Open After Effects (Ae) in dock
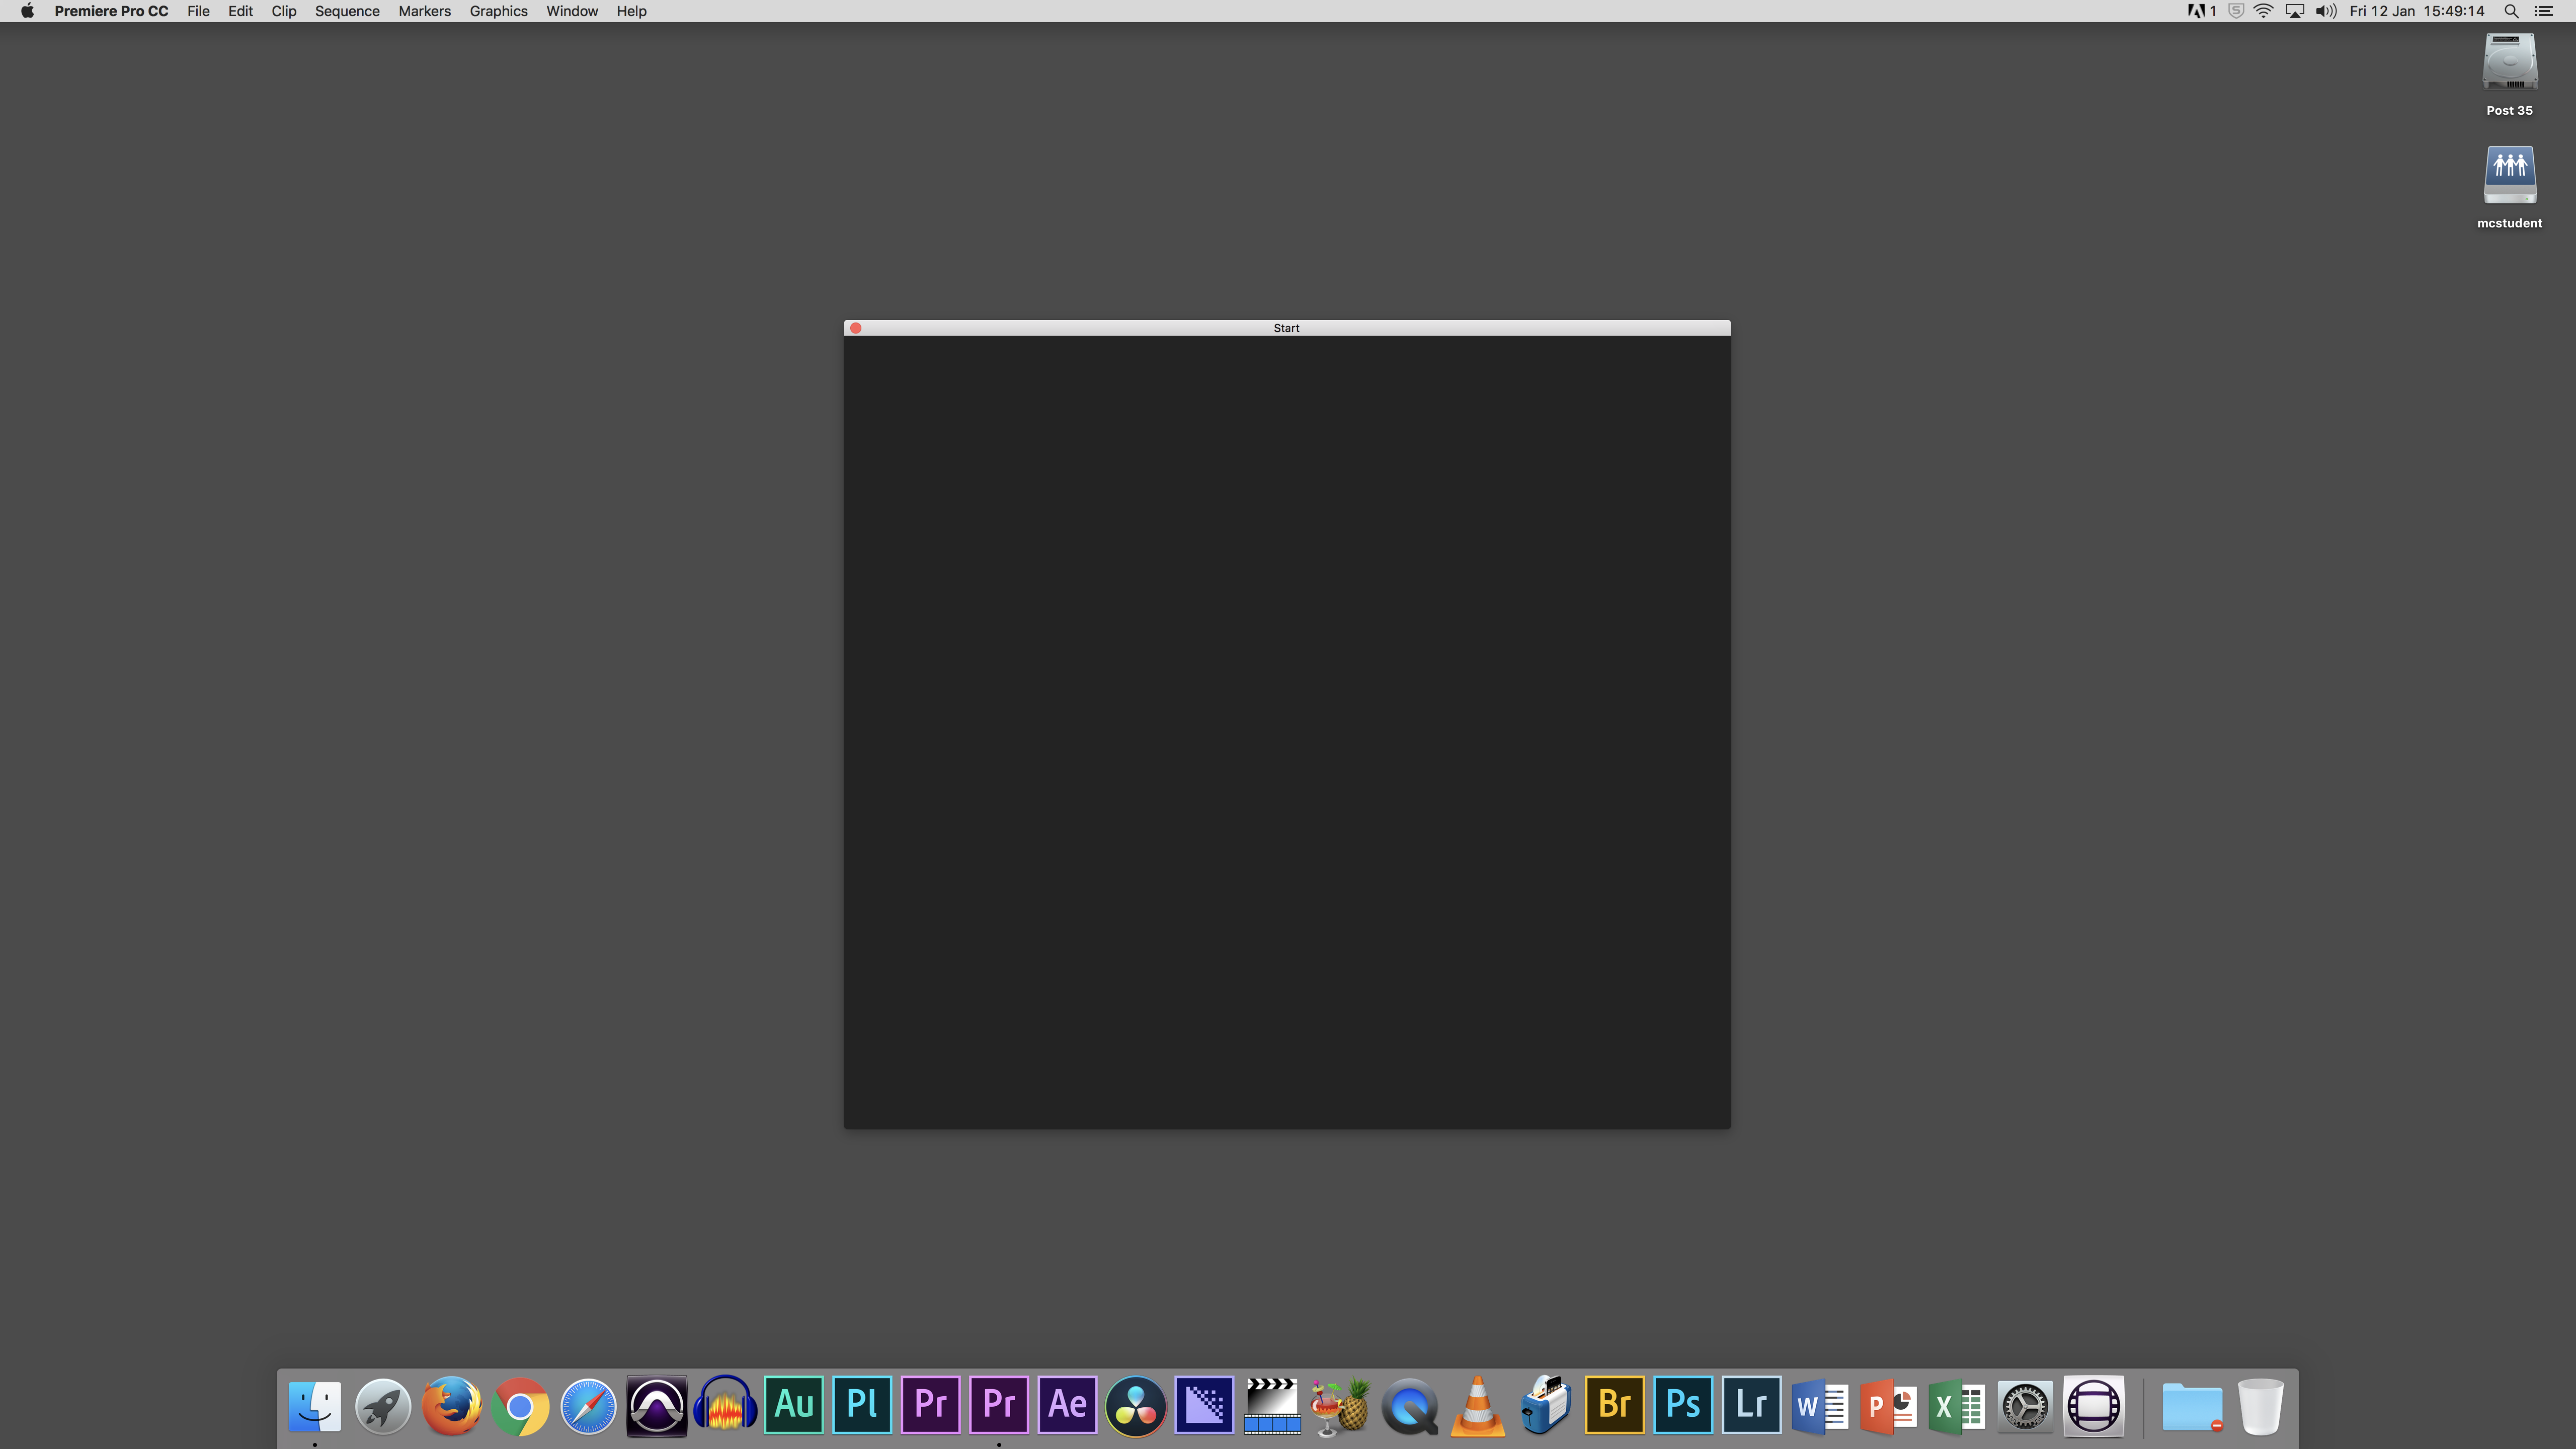 [x=1067, y=1405]
